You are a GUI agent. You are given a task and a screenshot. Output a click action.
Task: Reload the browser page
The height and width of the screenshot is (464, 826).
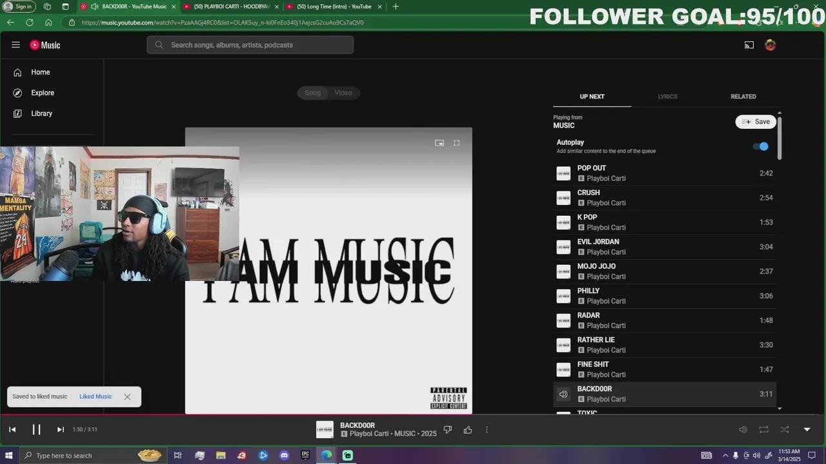[x=30, y=23]
